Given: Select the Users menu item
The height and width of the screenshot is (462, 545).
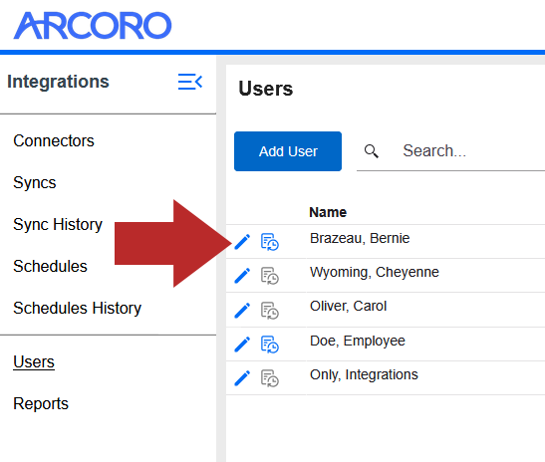Looking at the screenshot, I should 34,362.
